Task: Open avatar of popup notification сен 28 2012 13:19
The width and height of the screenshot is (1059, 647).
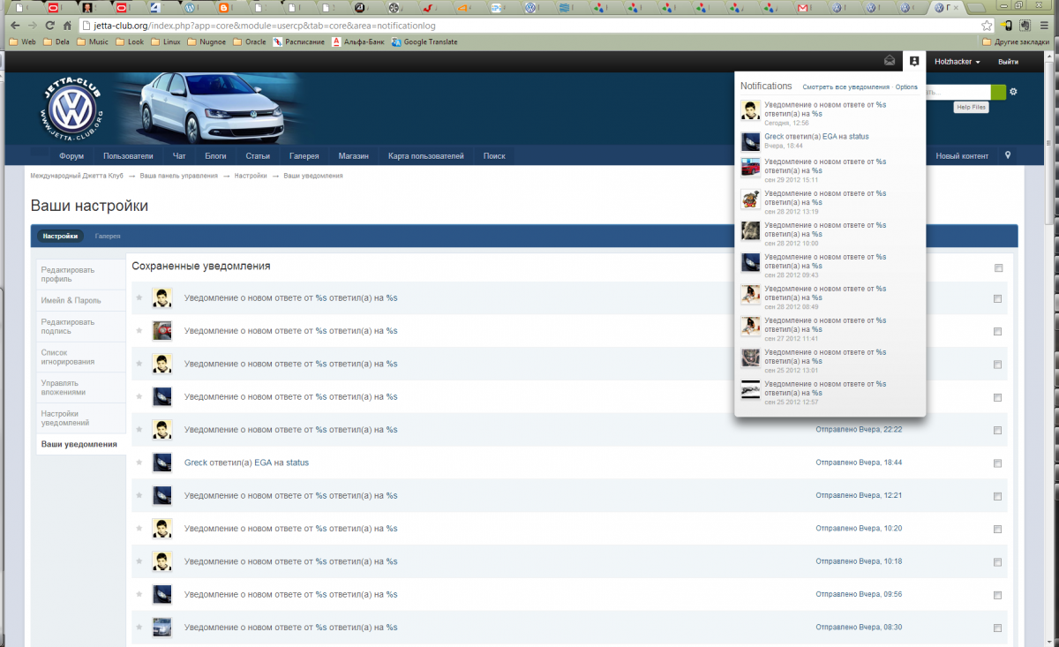Action: [x=750, y=199]
